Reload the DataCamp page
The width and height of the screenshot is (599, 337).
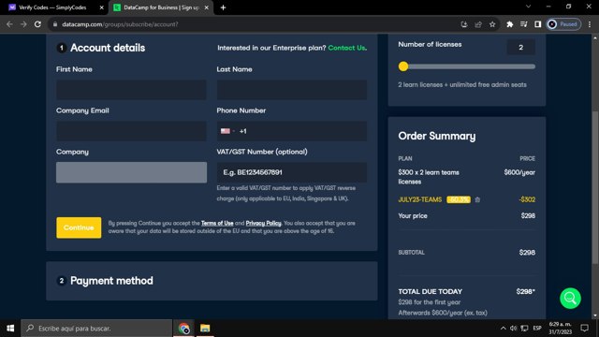(x=37, y=24)
